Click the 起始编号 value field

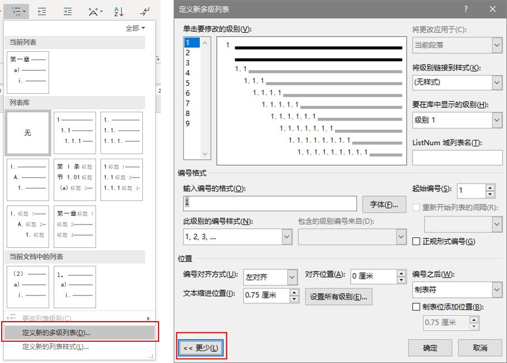tap(471, 190)
